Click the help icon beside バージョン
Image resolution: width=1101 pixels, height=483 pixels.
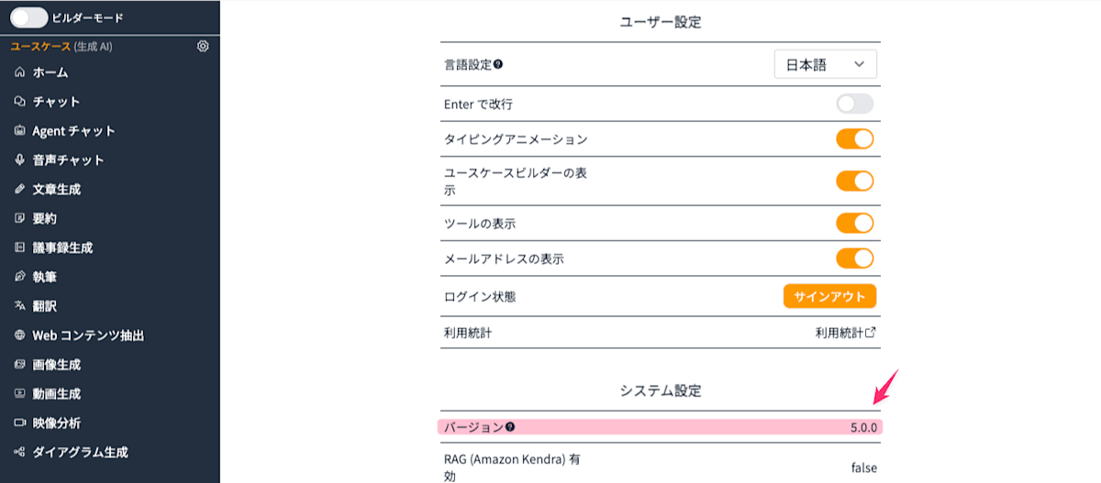coord(510,427)
